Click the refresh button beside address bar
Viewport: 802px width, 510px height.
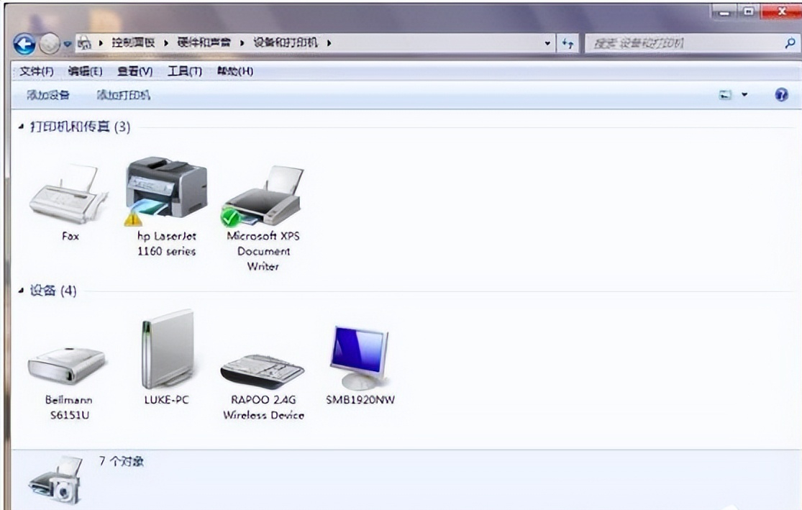568,45
